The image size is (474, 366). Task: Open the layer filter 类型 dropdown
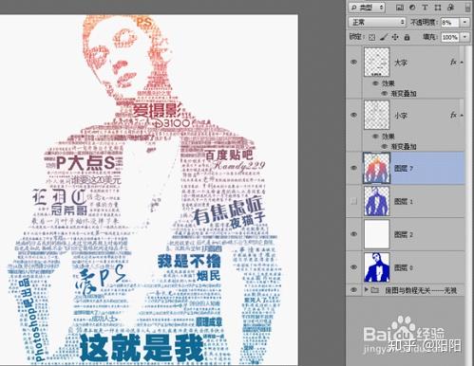coord(367,8)
